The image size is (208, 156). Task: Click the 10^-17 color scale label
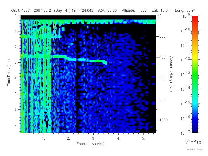[x=185, y=133]
